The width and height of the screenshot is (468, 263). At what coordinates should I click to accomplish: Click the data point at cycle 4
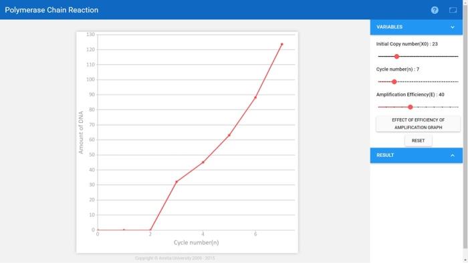[203, 162]
